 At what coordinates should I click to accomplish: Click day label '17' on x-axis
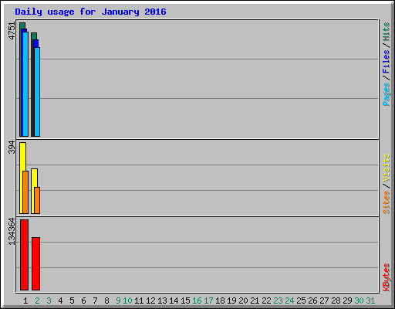click(208, 301)
